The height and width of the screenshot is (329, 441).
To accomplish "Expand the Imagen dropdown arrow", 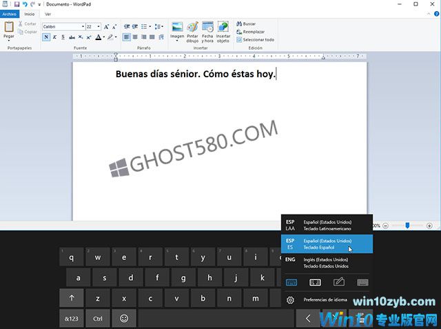I will 177,41.
